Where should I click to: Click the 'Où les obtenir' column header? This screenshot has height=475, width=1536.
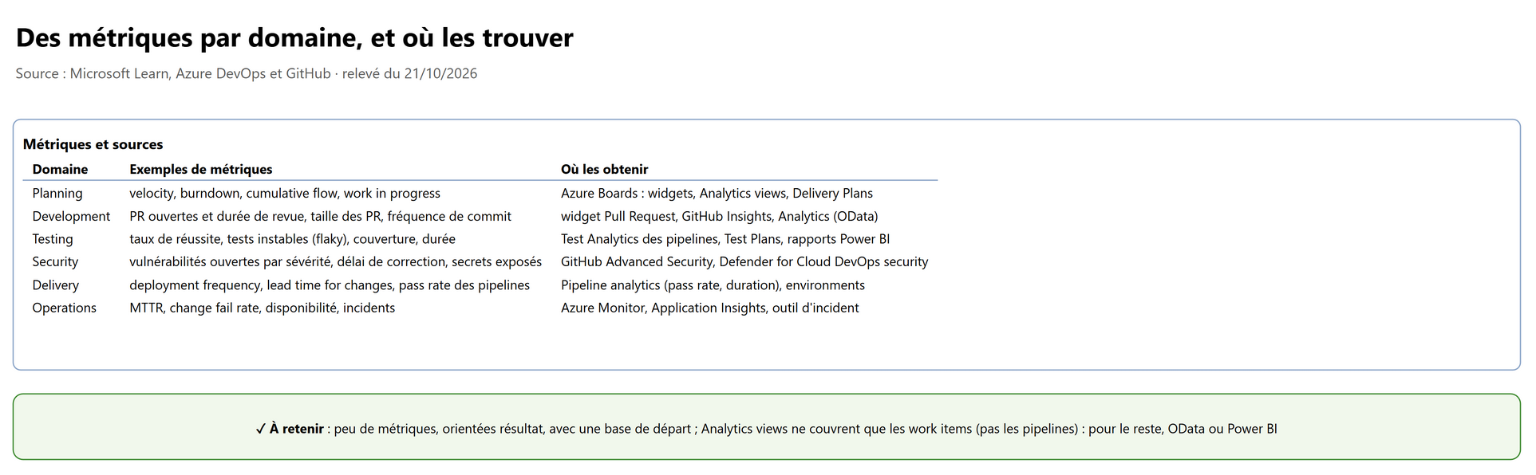tap(604, 169)
